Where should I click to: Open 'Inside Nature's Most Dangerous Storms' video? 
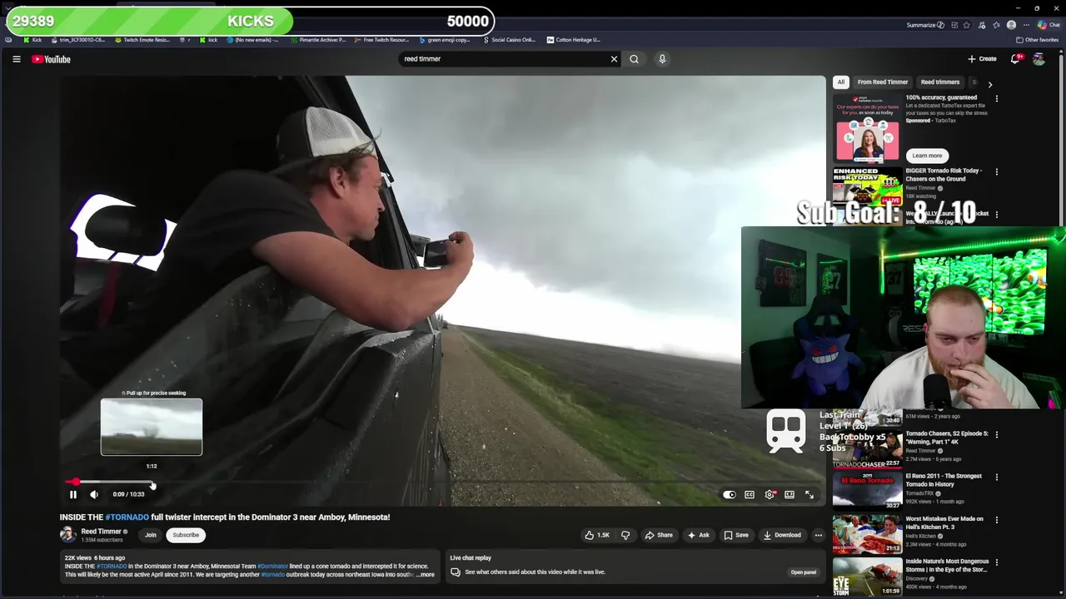pyautogui.click(x=947, y=565)
